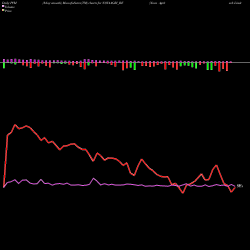Image resolution: width=250 pixels, height=250 pixels.
Task: Click the 'Volume' legend label
Action: 9,7
